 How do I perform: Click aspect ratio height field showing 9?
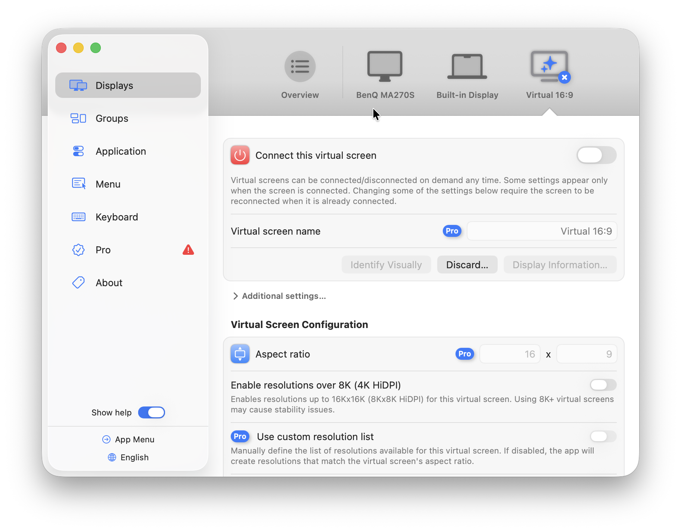point(587,354)
